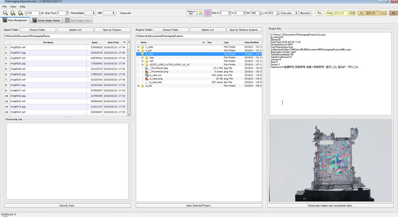Open the View menu
Image resolution: width=398 pixels, height=217 pixels.
click(x=13, y=6)
